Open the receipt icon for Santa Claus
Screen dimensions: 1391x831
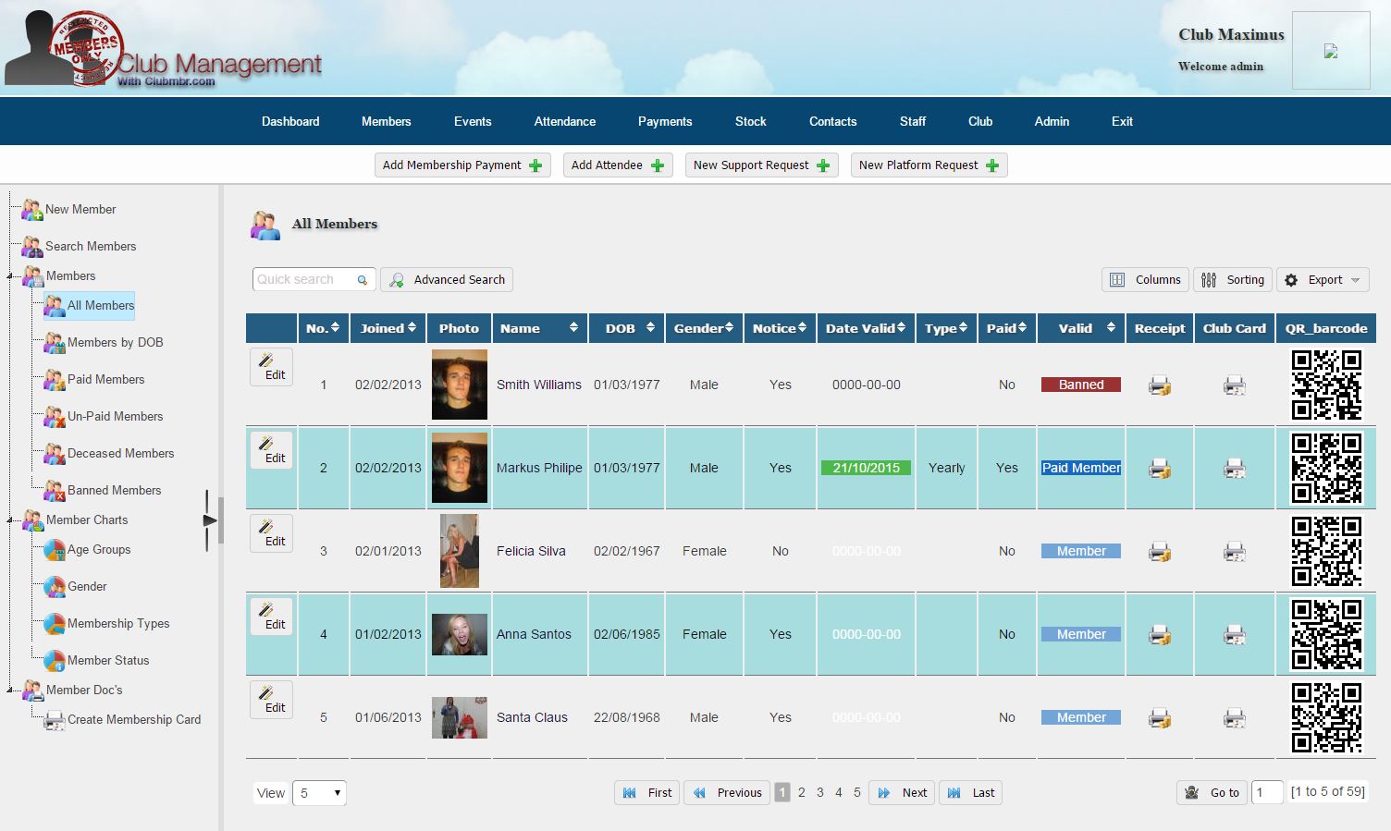tap(1160, 718)
